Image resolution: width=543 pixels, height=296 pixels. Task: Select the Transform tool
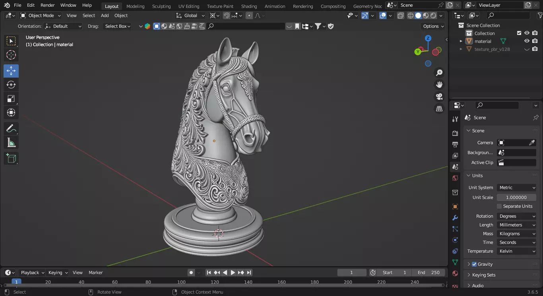tap(11, 112)
